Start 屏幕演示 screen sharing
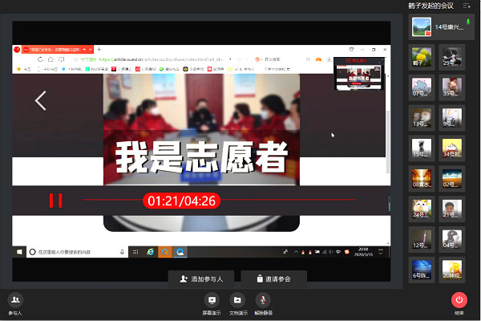This screenshot has width=481, height=321. click(212, 301)
